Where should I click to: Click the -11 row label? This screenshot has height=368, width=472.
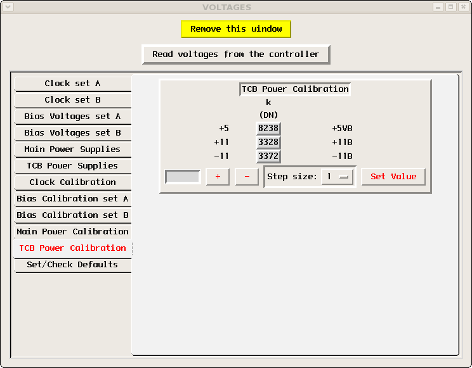[221, 156]
